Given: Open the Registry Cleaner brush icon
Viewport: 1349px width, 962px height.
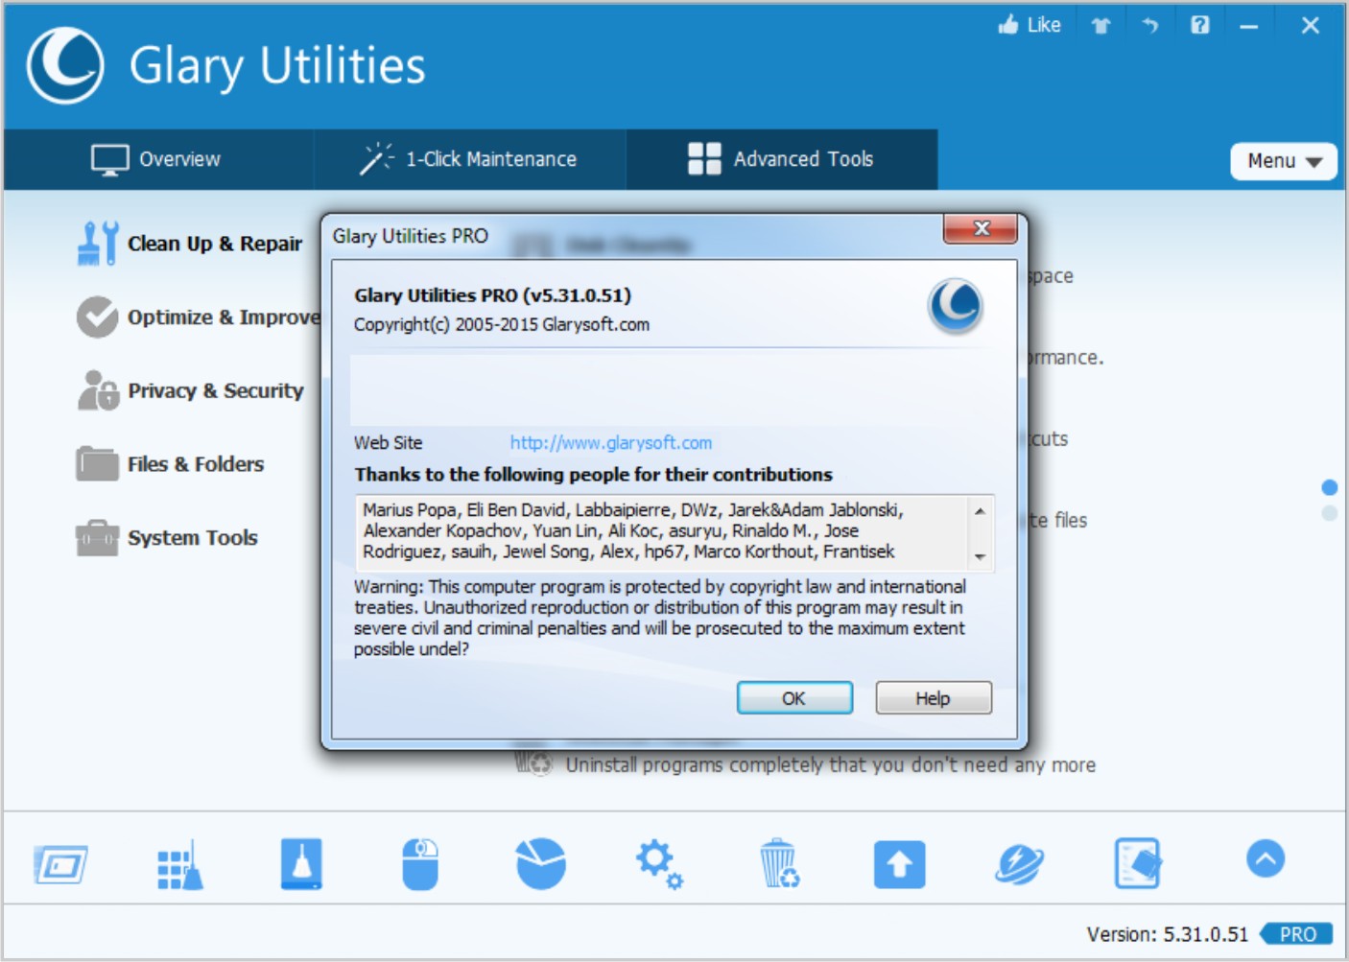Looking at the screenshot, I should point(181,863).
